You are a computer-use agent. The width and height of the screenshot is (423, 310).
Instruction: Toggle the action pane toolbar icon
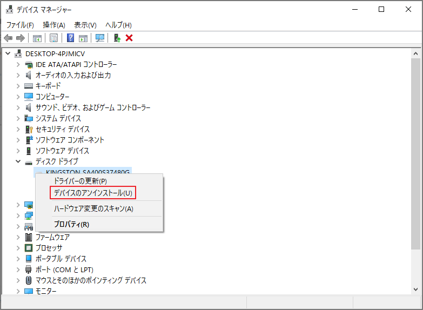pyautogui.click(x=83, y=38)
